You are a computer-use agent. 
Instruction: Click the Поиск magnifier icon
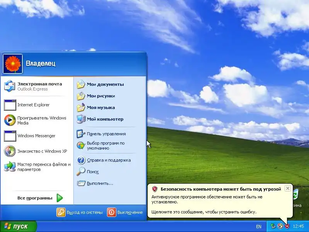[x=81, y=172]
